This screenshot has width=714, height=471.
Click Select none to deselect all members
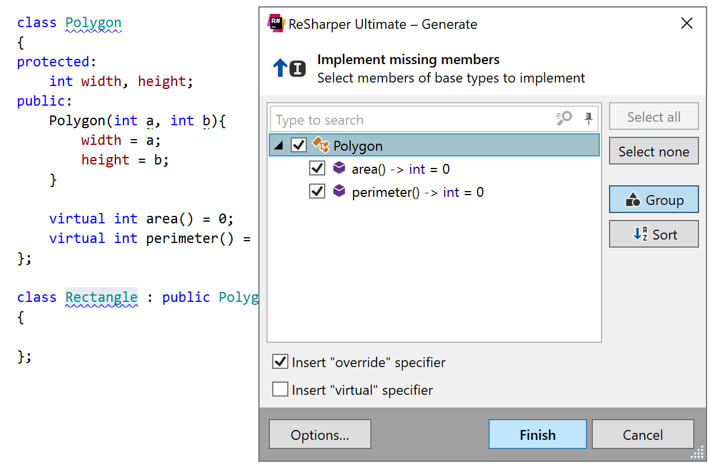[x=653, y=151]
